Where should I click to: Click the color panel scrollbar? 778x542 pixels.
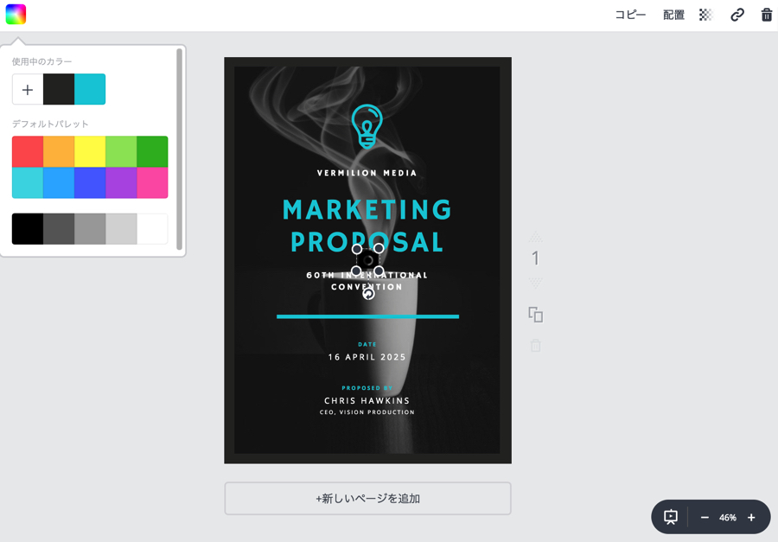click(x=179, y=147)
